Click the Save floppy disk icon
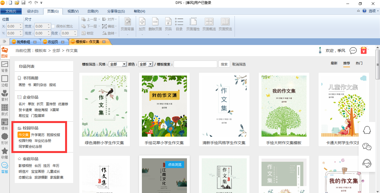The image size is (380, 193). (23, 3)
